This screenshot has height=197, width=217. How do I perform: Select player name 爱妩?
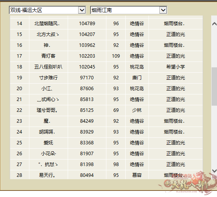coord(48,143)
